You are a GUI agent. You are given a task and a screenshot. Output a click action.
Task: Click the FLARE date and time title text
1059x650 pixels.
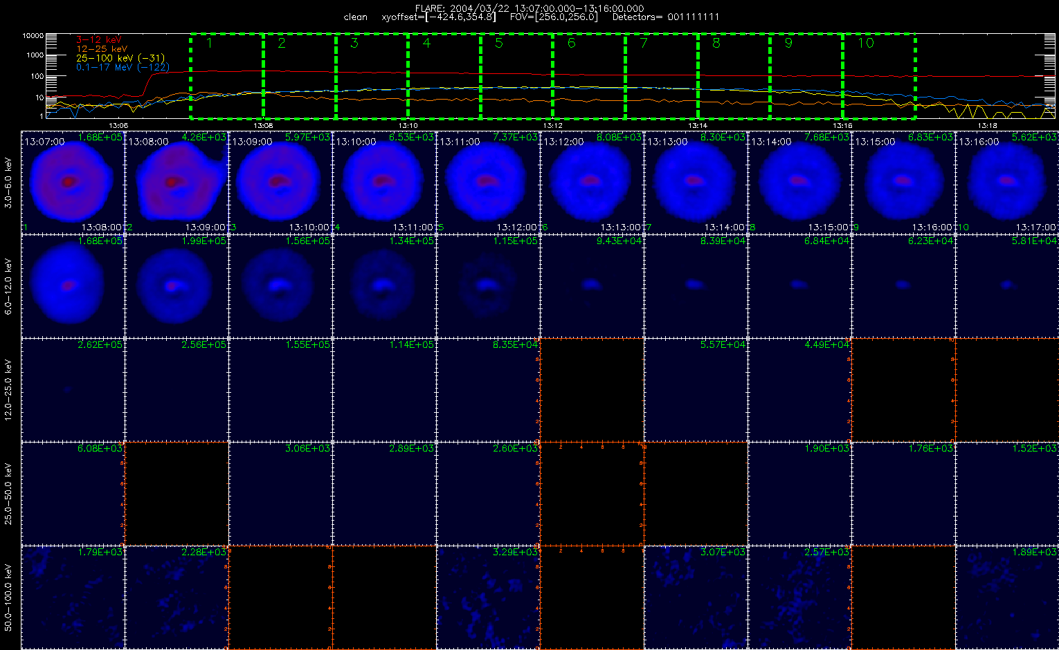point(529,8)
